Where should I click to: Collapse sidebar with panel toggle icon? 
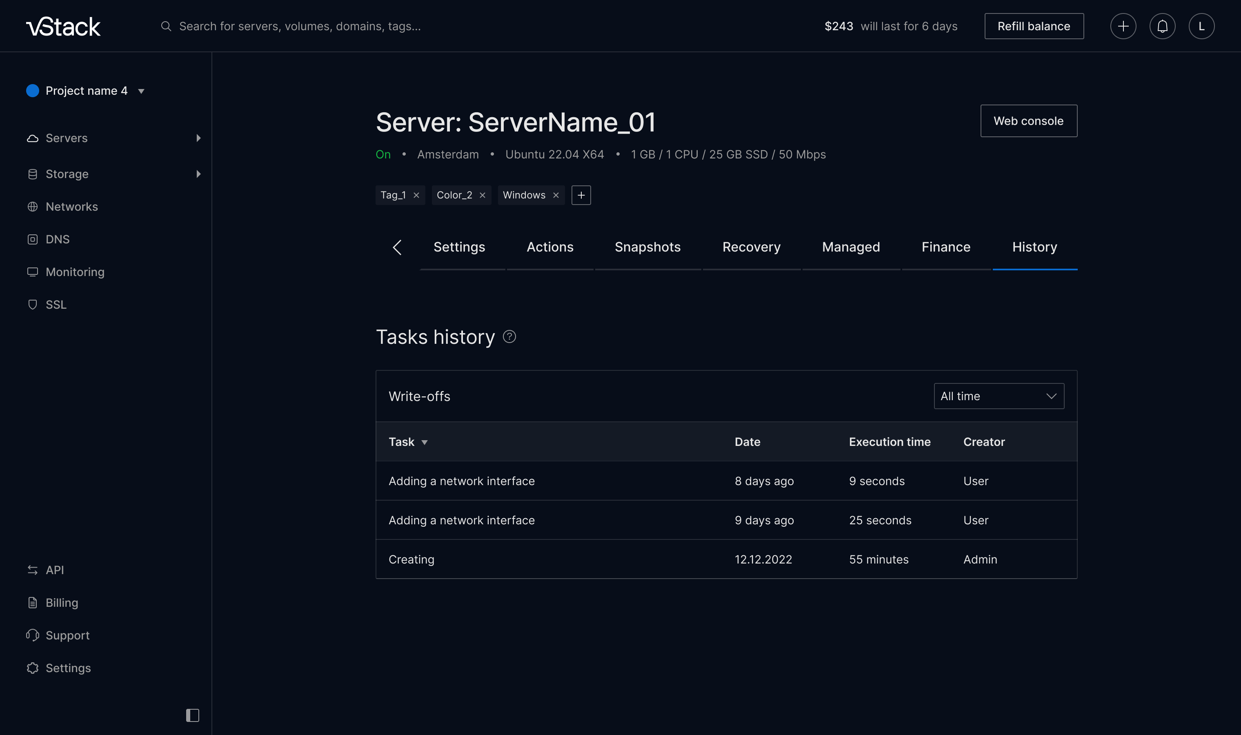(192, 715)
